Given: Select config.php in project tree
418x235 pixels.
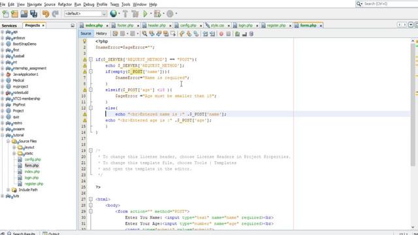Looking at the screenshot, I should [33, 159].
